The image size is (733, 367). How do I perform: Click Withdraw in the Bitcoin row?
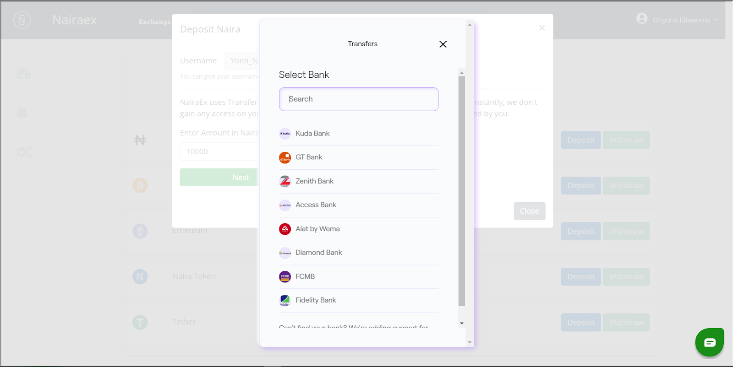click(x=626, y=185)
